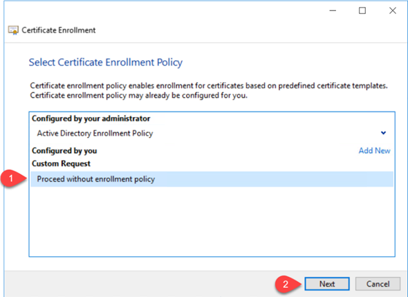Click the gray footer bar beside Next
408x297 pixels.
[140, 284]
